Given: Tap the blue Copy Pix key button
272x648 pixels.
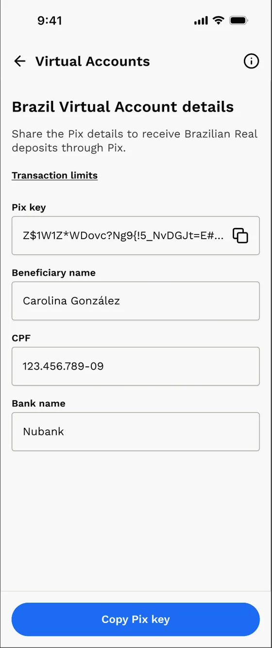Looking at the screenshot, I should pos(136,619).
